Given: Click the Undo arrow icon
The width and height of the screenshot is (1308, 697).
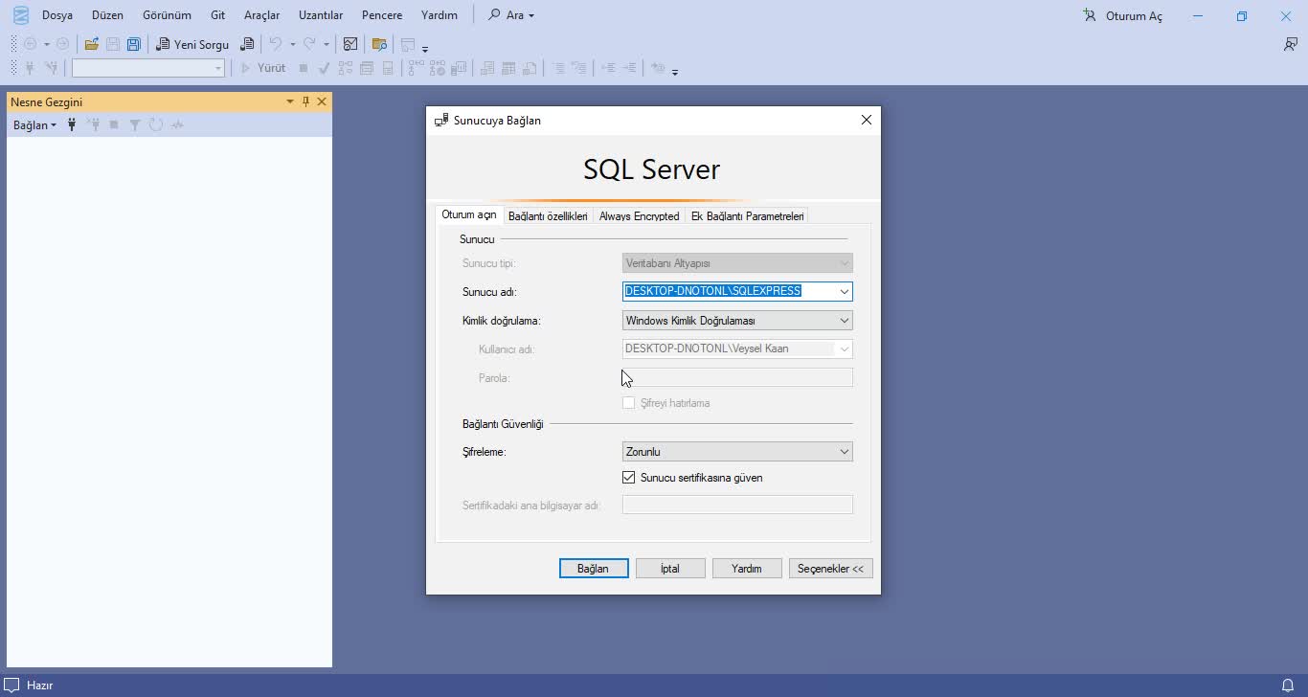Looking at the screenshot, I should (x=276, y=44).
